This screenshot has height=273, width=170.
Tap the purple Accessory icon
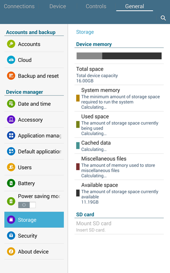tap(11, 119)
